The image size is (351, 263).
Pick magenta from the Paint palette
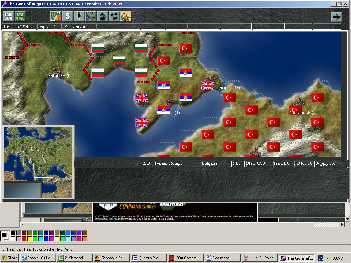click(x=51, y=239)
